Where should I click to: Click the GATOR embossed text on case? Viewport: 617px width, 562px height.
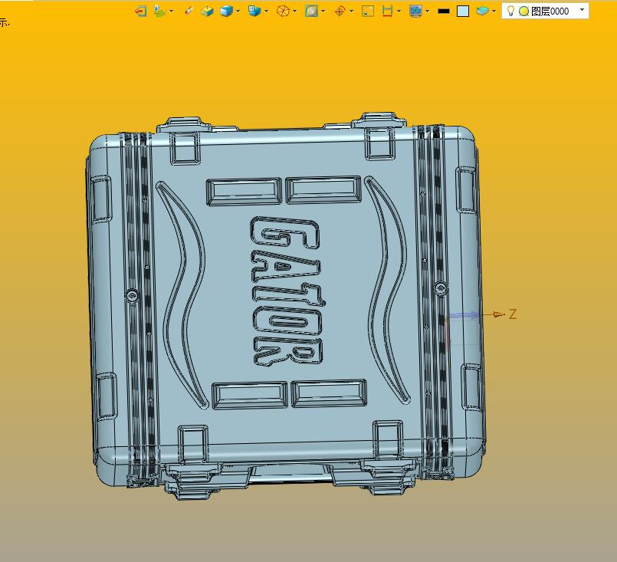click(x=287, y=291)
